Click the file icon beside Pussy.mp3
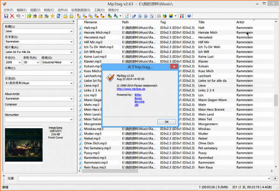This screenshot has width=280, height=191. 81,153
